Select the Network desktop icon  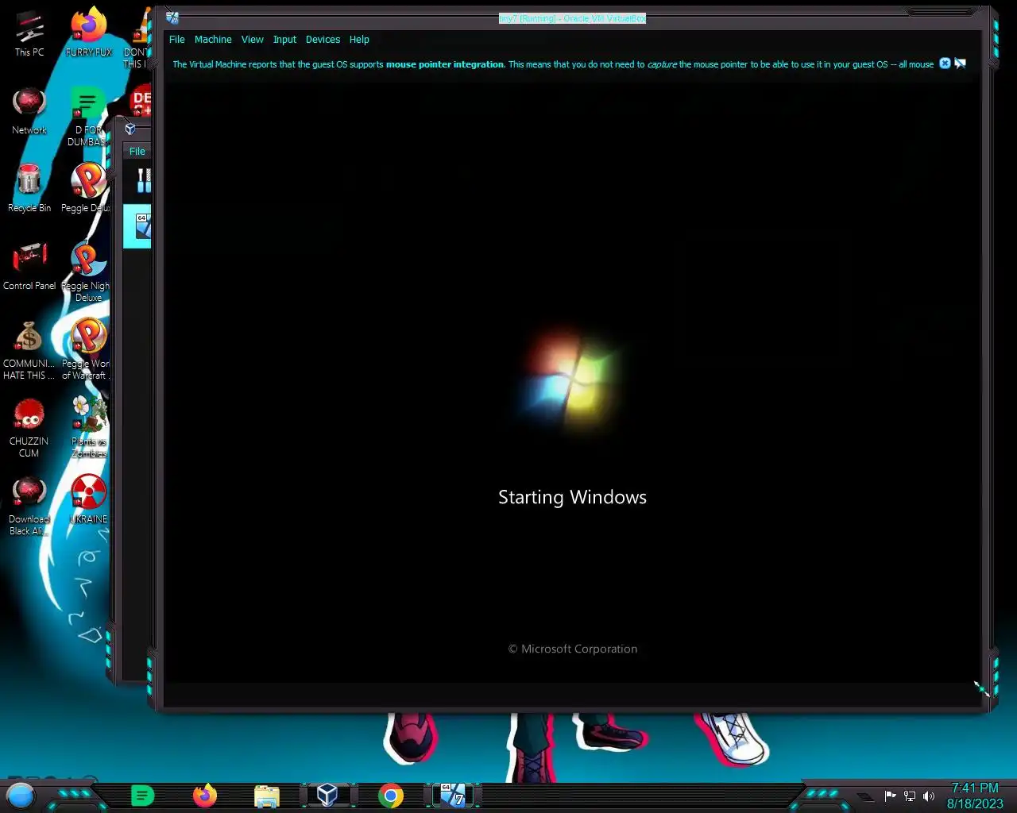point(29,111)
